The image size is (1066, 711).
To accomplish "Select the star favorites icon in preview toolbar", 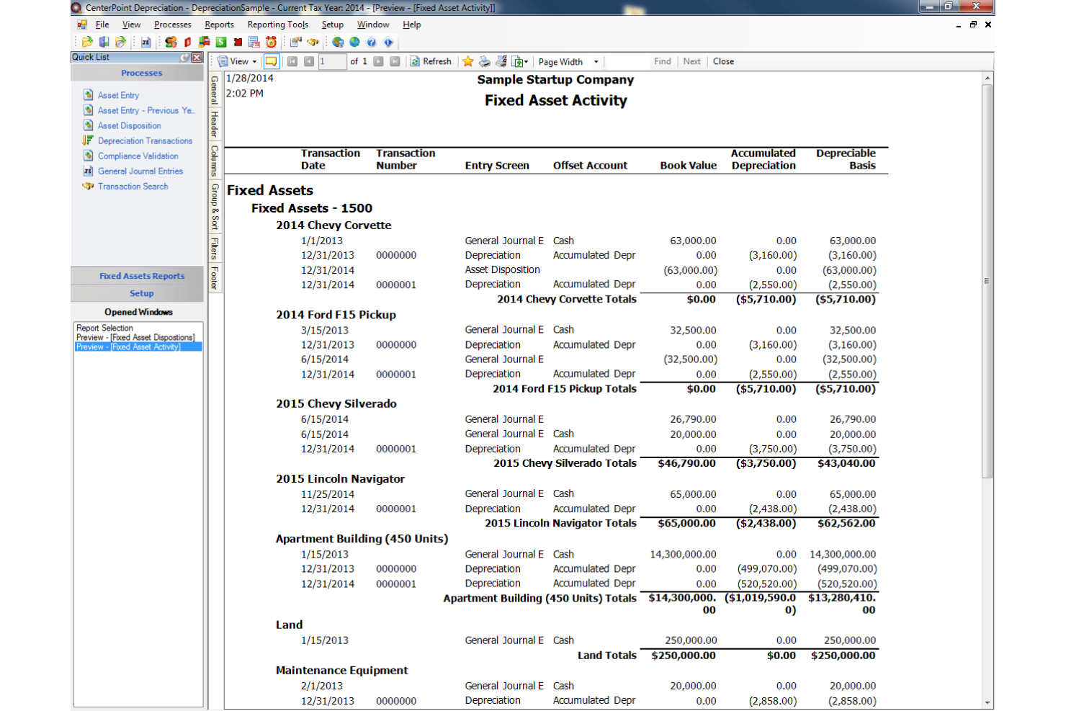I will pos(467,61).
